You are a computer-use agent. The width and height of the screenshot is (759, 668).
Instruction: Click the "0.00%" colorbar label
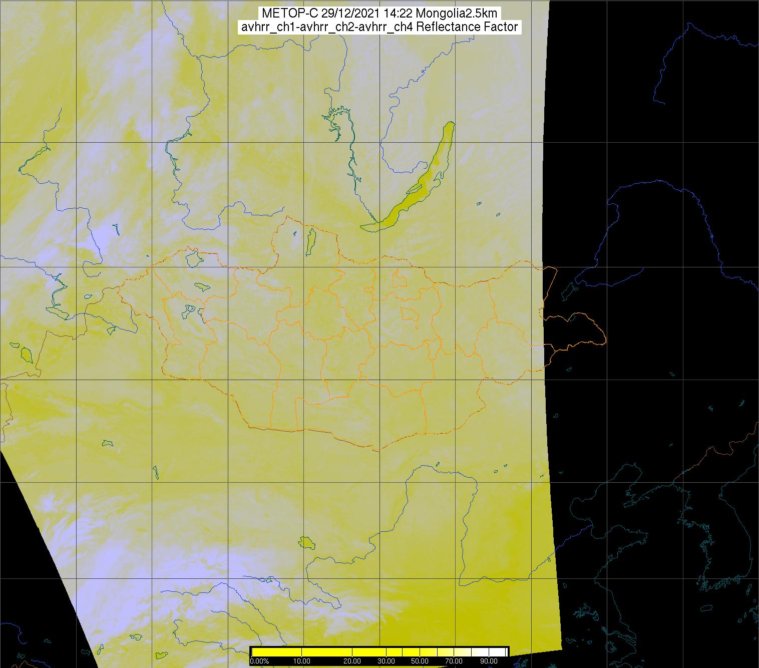click(259, 661)
